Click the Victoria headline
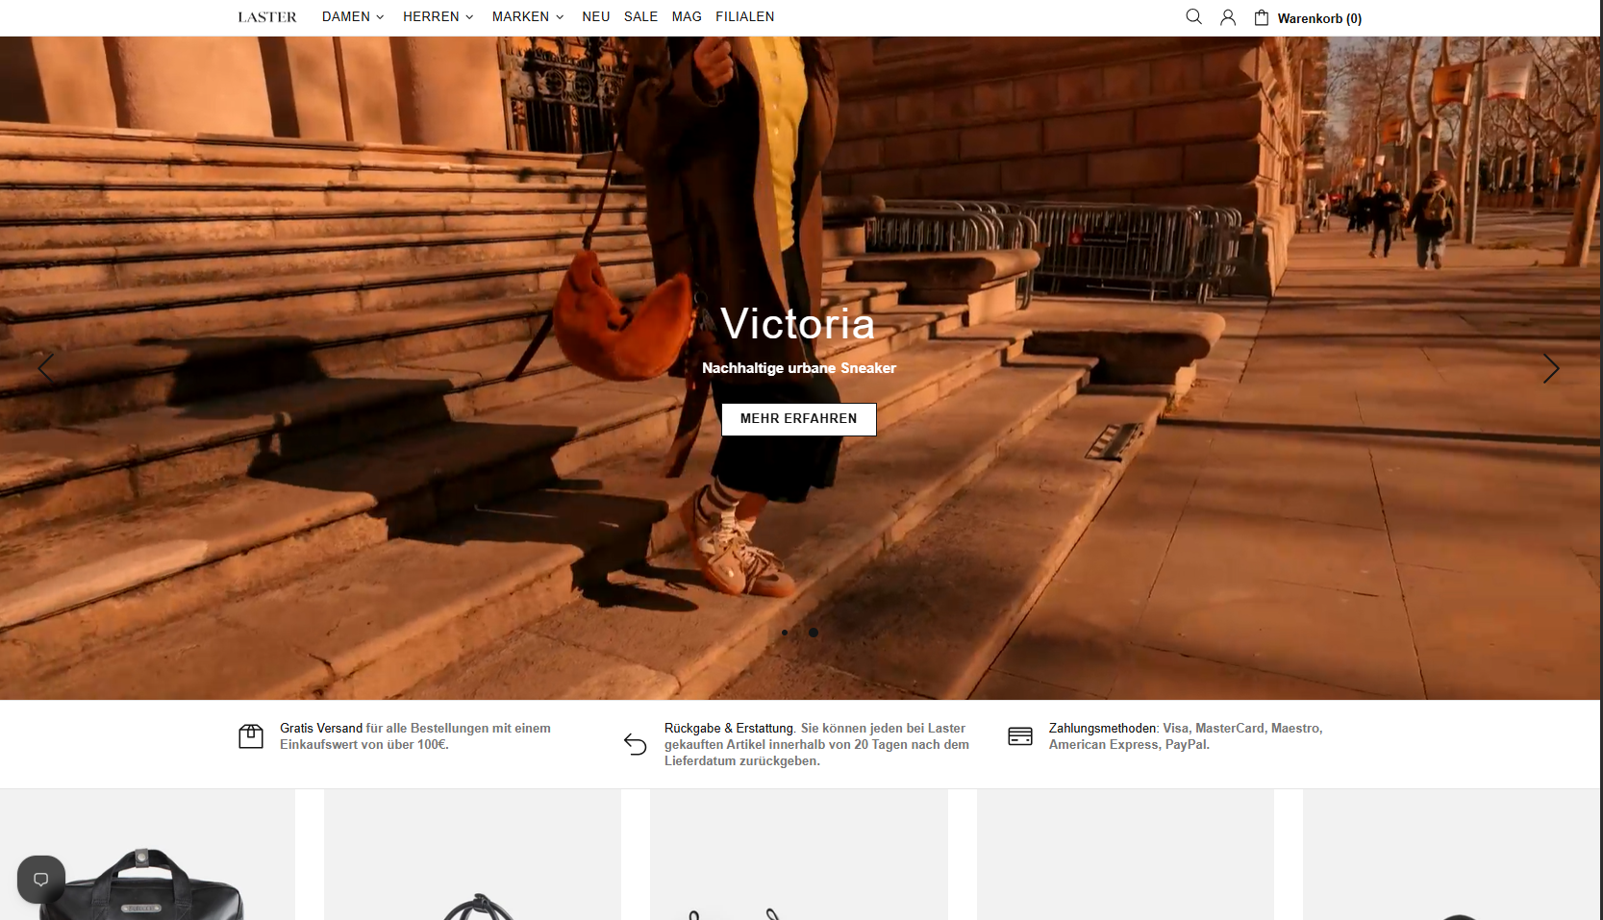The height and width of the screenshot is (920, 1603). point(798,323)
